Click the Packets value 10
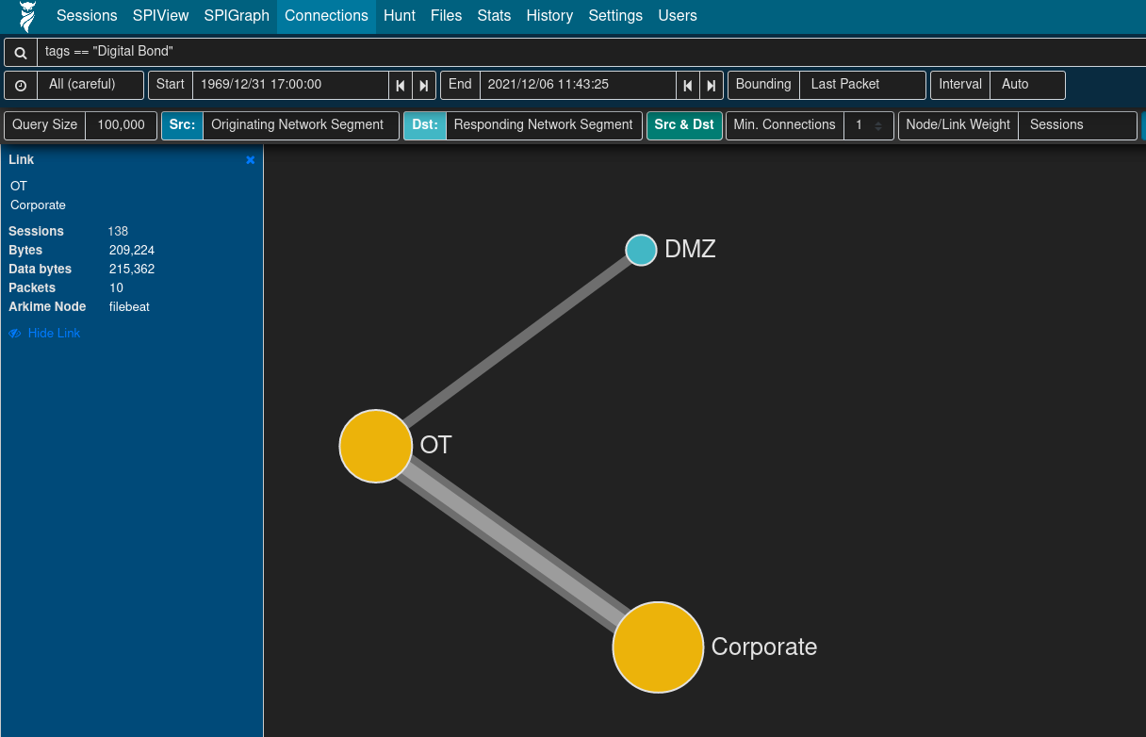 point(116,288)
